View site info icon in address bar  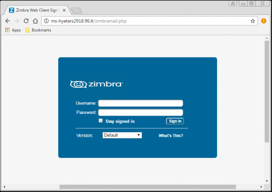(46, 21)
